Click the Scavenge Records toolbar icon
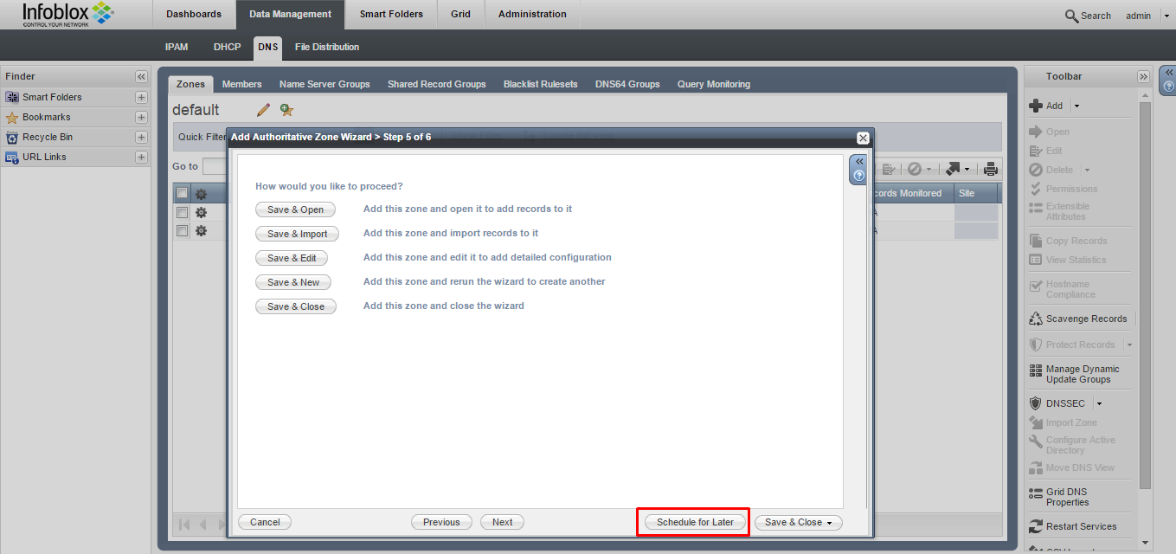1176x554 pixels. pyautogui.click(x=1036, y=319)
